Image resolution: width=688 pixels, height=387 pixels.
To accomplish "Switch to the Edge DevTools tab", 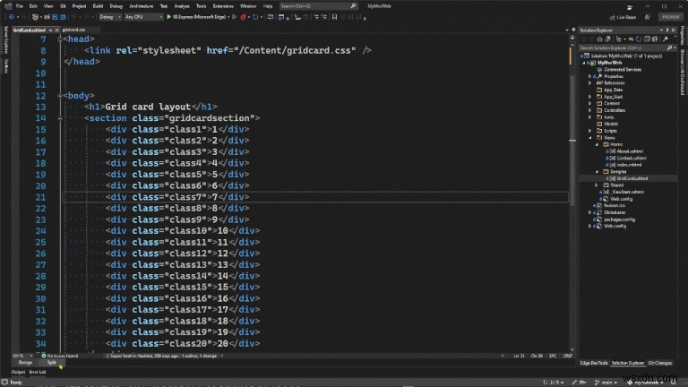I will tap(594, 363).
